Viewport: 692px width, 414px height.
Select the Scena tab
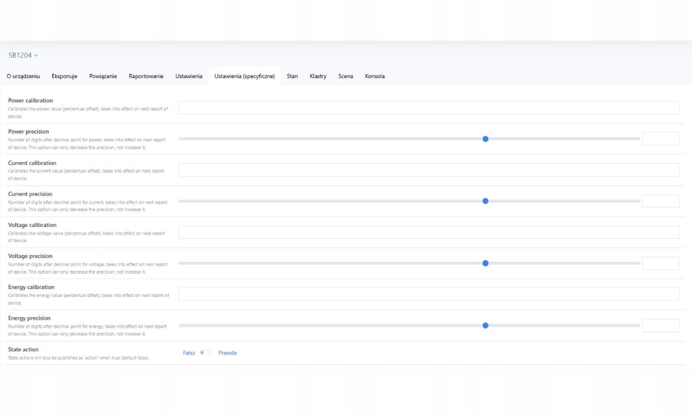[x=345, y=76]
